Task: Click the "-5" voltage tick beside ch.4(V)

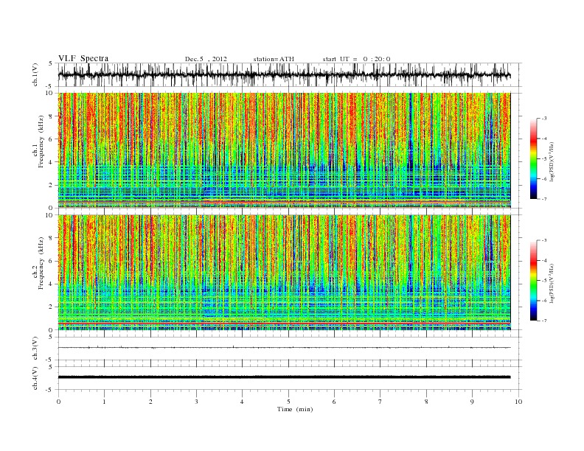Action: 50,390
